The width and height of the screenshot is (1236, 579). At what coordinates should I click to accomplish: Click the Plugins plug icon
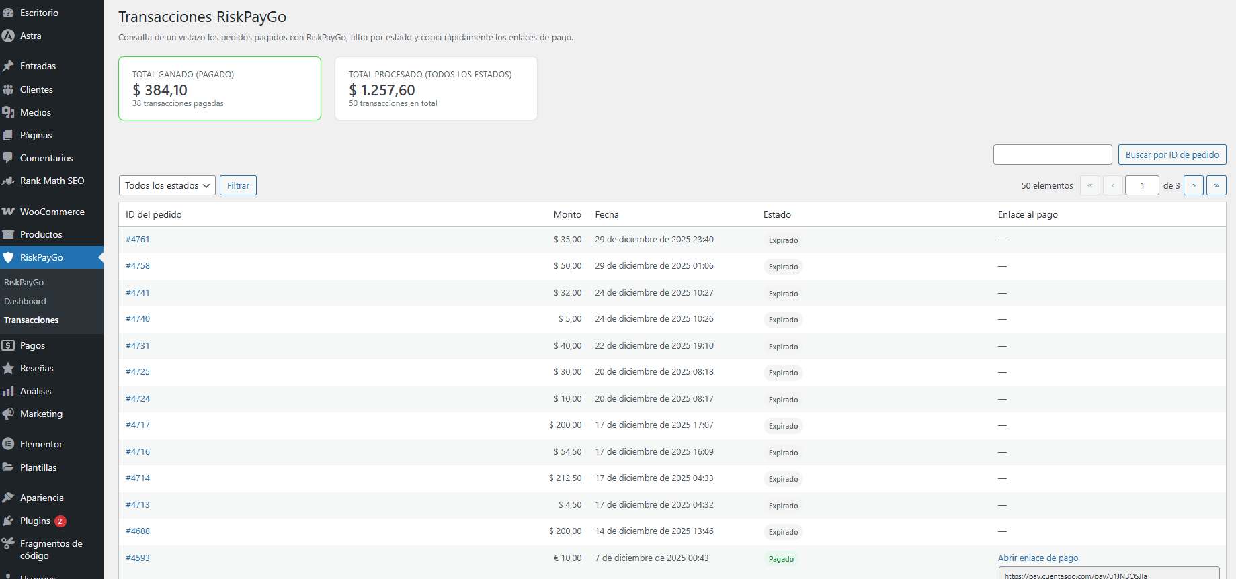click(8, 521)
